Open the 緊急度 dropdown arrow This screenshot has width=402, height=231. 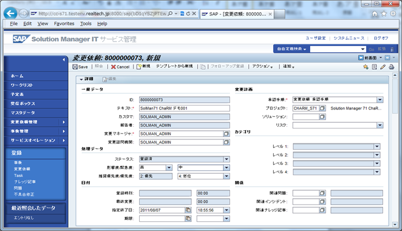point(226,168)
